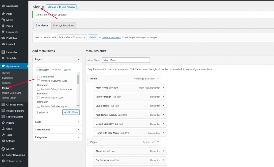274x167 pixels.
Task: Click the Settings icon in sidebar
Action: 3,141
